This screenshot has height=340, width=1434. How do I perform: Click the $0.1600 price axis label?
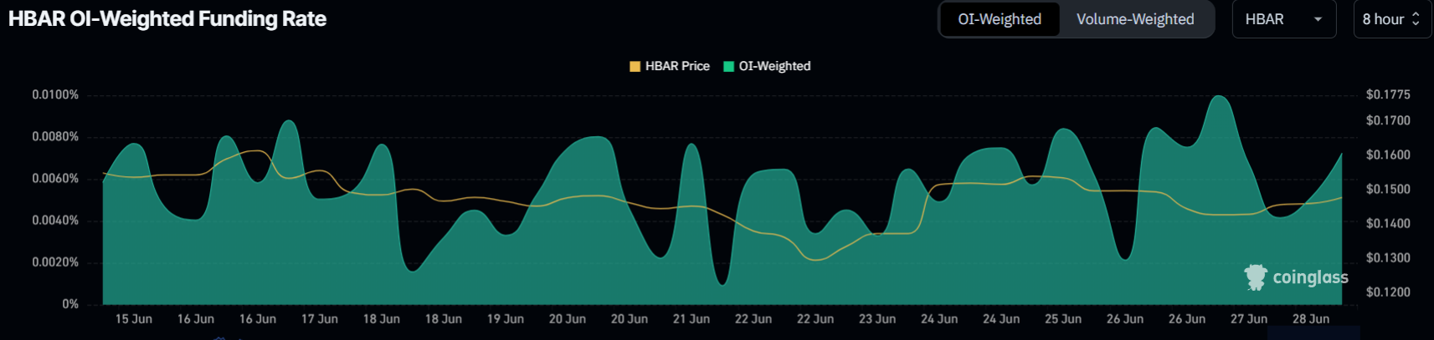pyautogui.click(x=1388, y=155)
